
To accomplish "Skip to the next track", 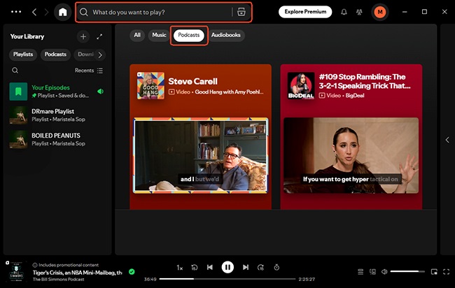I will tap(246, 267).
